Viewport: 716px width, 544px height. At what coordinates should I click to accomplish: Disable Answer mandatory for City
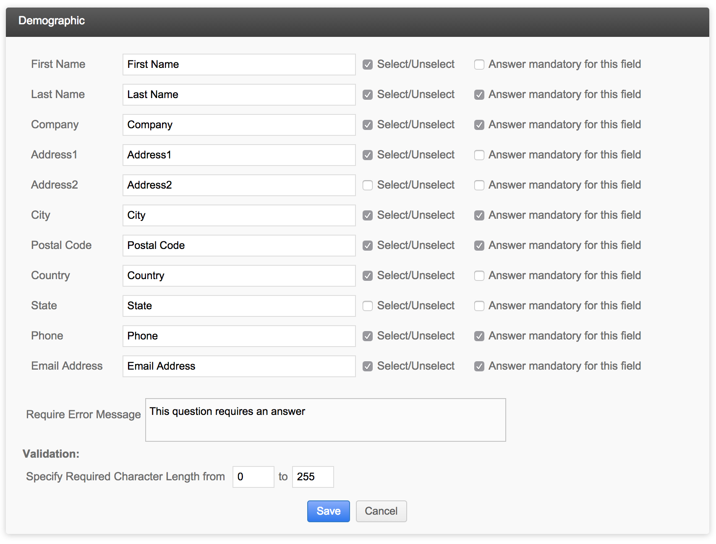479,215
